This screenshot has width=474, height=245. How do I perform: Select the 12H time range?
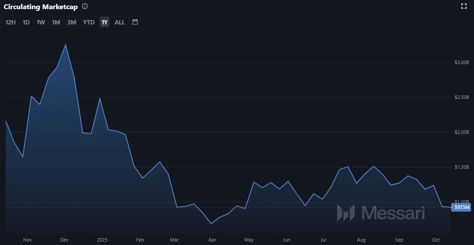point(10,22)
